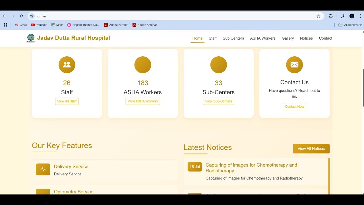Image resolution: width=364 pixels, height=205 pixels.
Task: Open the Gmail bookmark
Action: tap(21, 25)
